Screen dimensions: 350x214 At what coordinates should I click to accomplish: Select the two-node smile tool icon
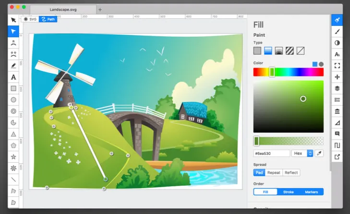coord(13,54)
